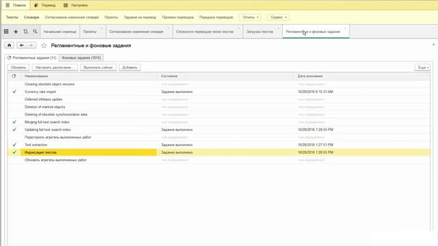
Task: Select row Deferred infobase update
Action: 219,99
